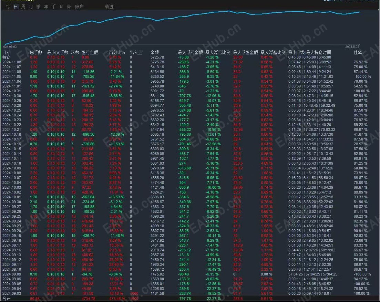Select the 2024.09.04 date cell

click(12, 289)
